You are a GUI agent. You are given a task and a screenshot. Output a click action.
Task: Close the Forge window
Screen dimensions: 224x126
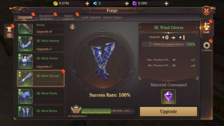point(206,11)
